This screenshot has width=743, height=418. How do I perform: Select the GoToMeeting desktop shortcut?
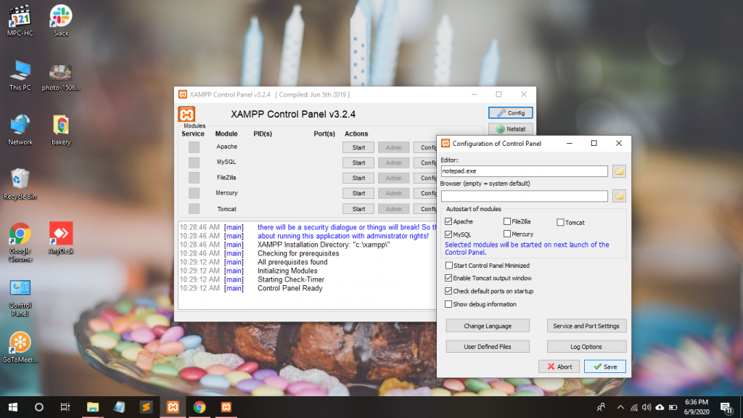coord(20,348)
